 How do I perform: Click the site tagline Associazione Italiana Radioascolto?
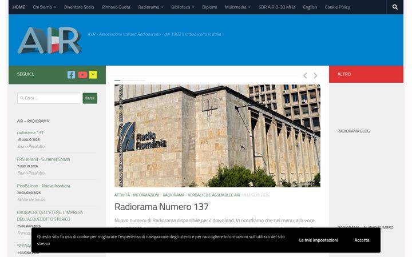click(x=154, y=34)
